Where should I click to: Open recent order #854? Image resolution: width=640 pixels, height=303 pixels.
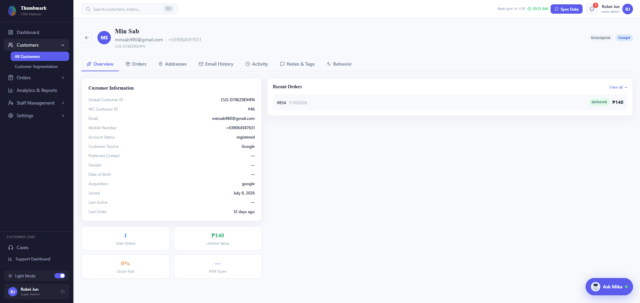click(x=450, y=102)
